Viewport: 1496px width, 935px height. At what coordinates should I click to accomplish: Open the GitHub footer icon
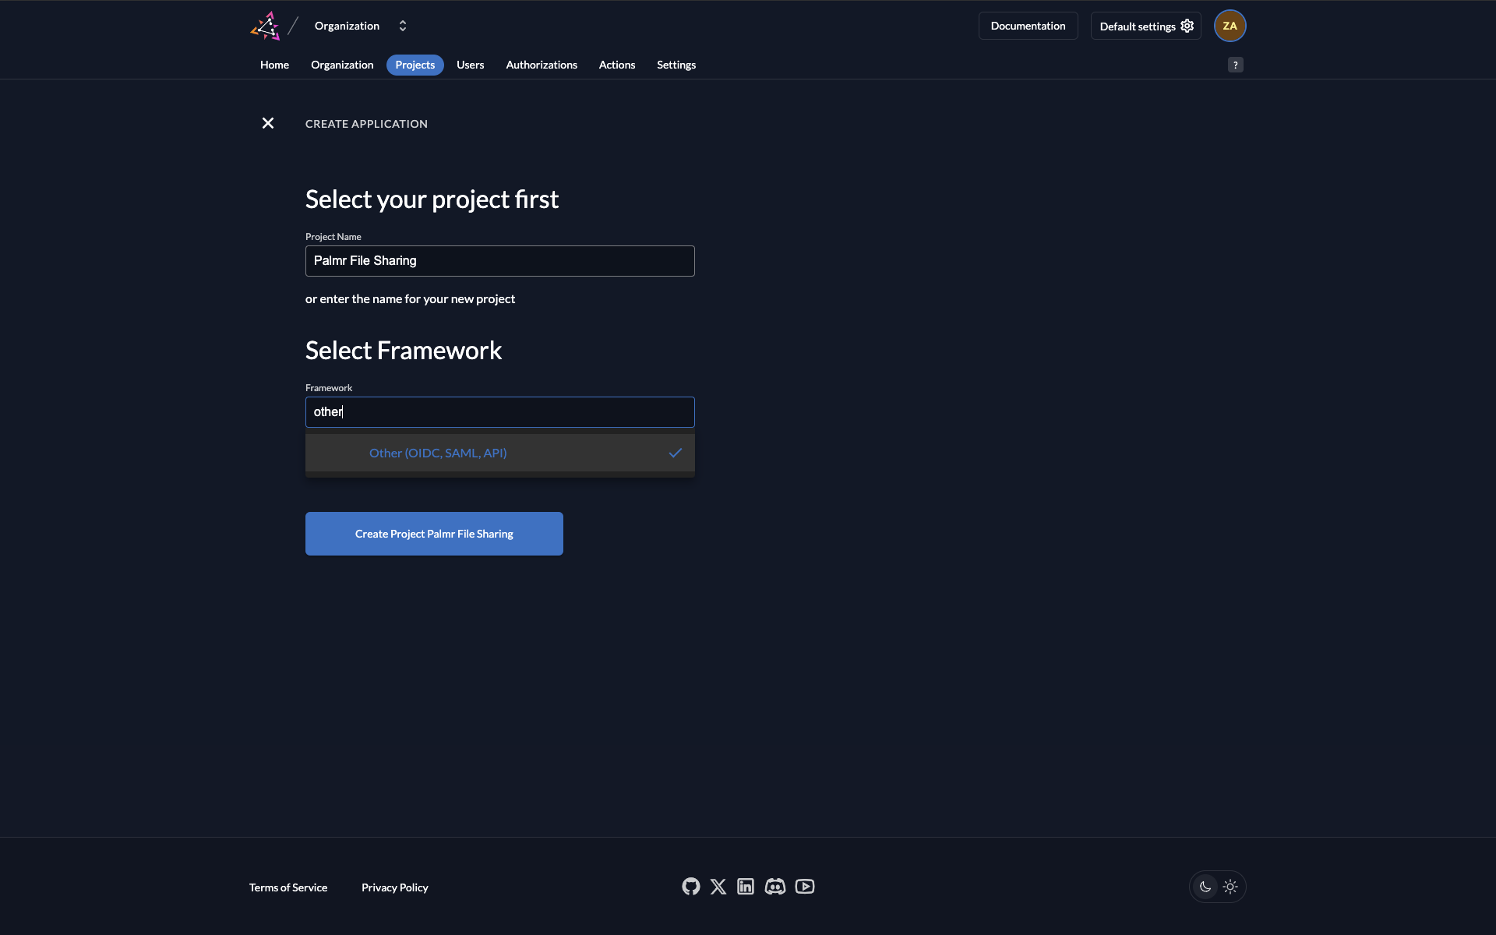coord(691,887)
